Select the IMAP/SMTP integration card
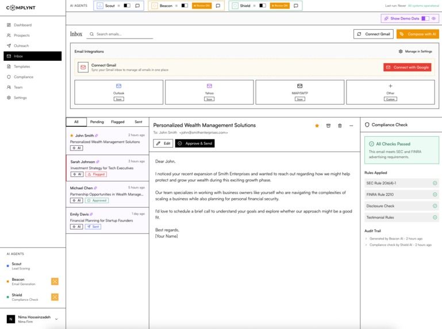The width and height of the screenshot is (442, 329). (299, 92)
